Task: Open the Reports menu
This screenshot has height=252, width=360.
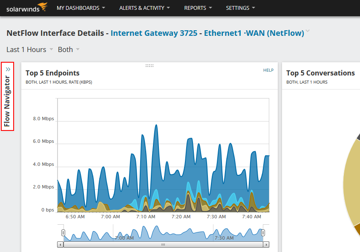Action: pyautogui.click(x=198, y=8)
